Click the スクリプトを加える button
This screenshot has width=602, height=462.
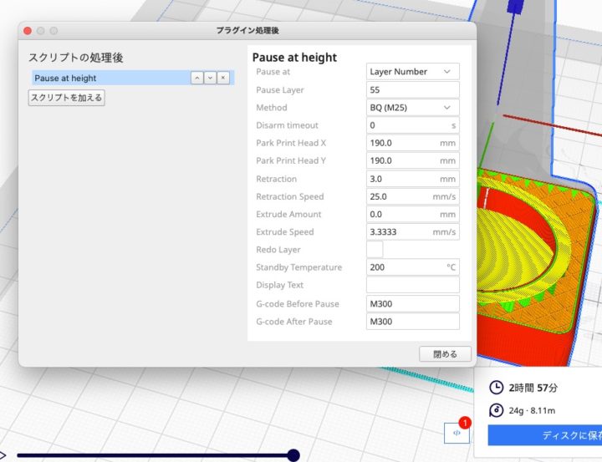(67, 98)
